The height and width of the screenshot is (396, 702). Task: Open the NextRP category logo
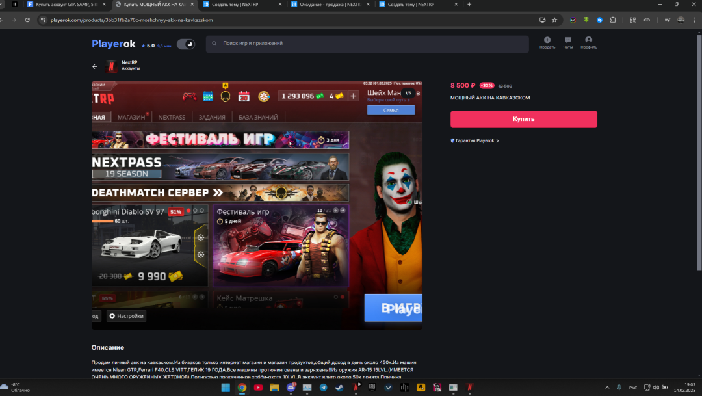click(111, 66)
